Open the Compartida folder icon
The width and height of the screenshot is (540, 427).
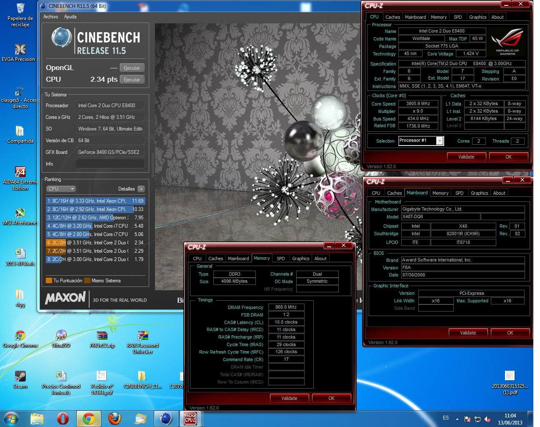(x=20, y=134)
